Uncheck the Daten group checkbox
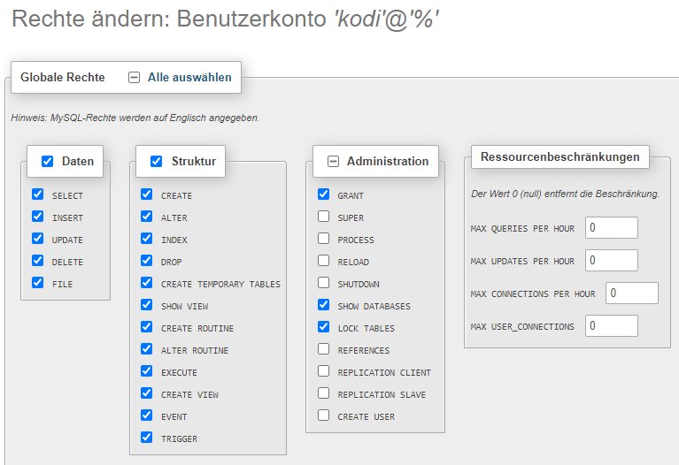Image resolution: width=679 pixels, height=465 pixels. pyautogui.click(x=48, y=161)
